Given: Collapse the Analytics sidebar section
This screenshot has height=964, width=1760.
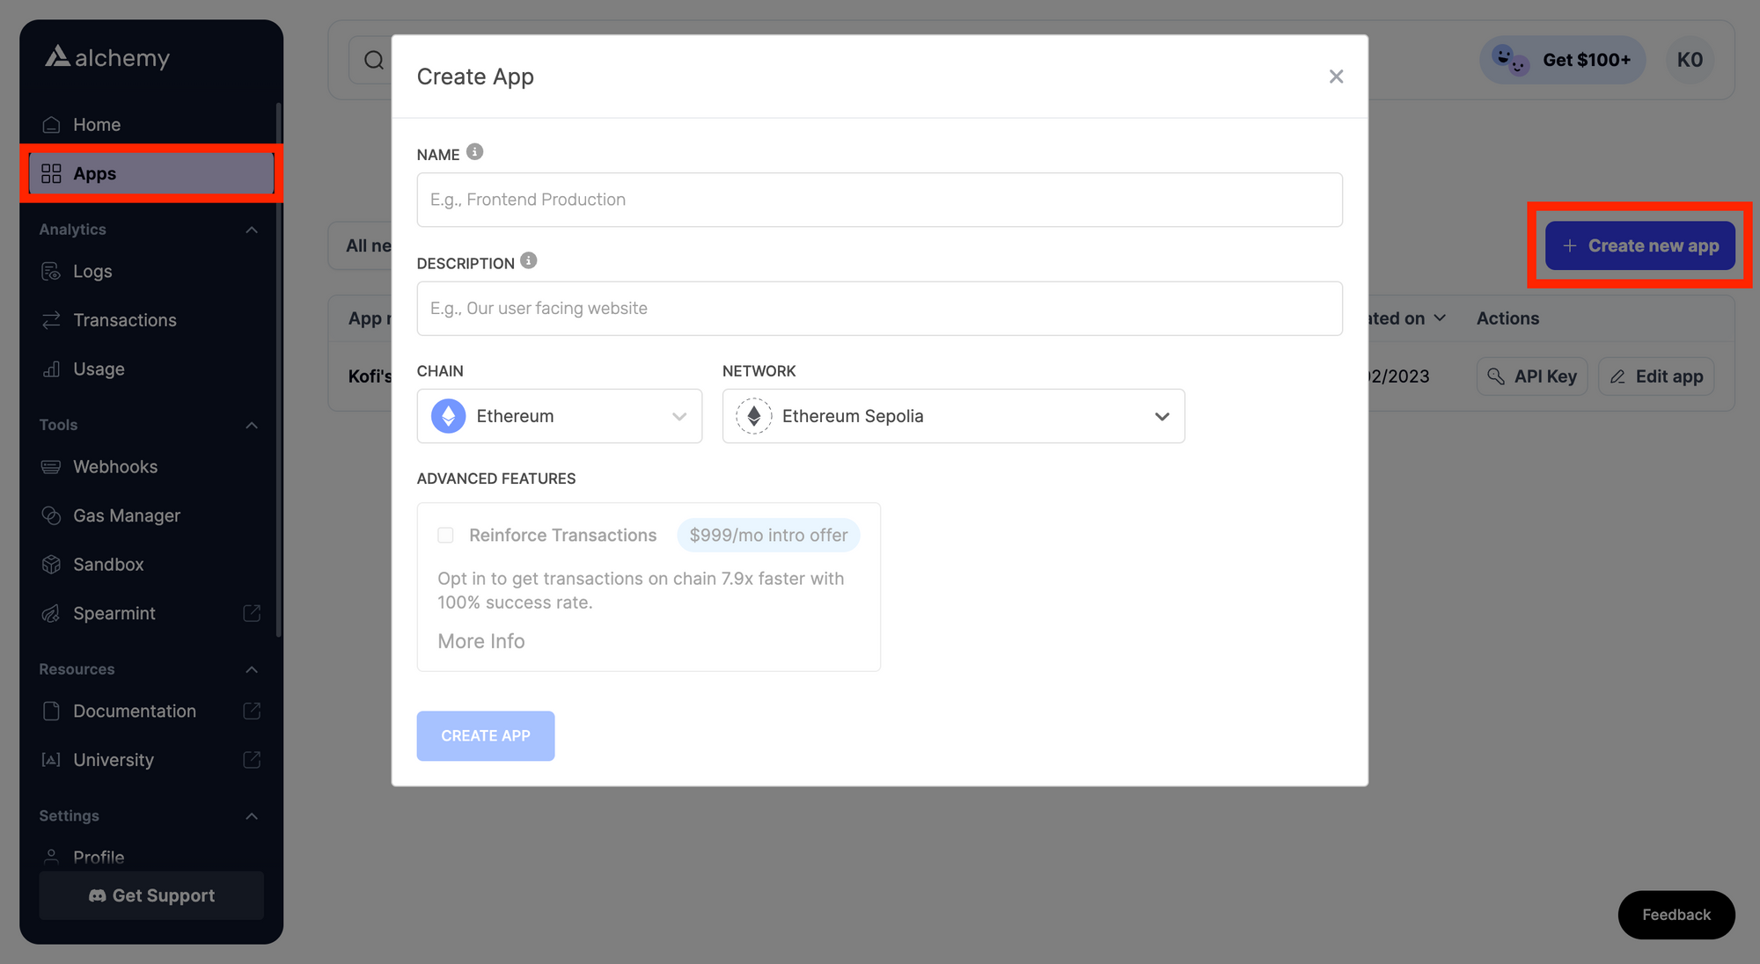Looking at the screenshot, I should click(x=252, y=230).
